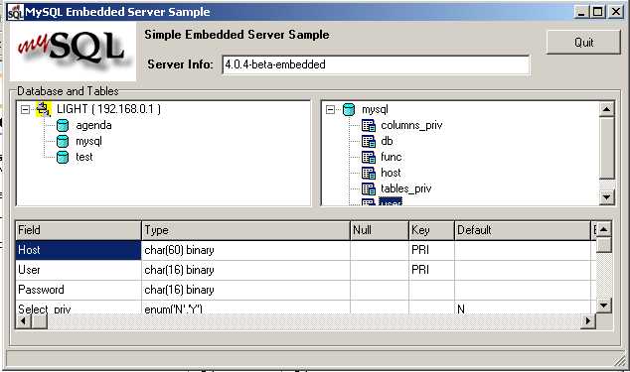
Task: Click field grid horizontal scroll right arrow
Action: [x=588, y=321]
